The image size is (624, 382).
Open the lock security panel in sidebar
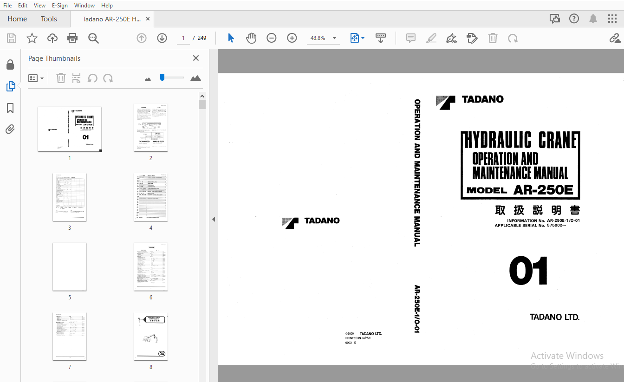click(10, 65)
